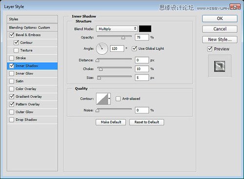Select the Styles list header
This screenshot has width=244, height=179.
(32, 19)
